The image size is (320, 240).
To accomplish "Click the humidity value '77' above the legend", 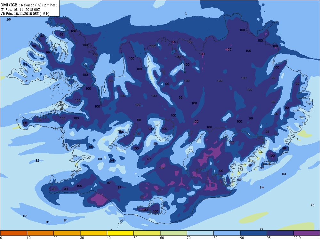I will [x=261, y=229].
